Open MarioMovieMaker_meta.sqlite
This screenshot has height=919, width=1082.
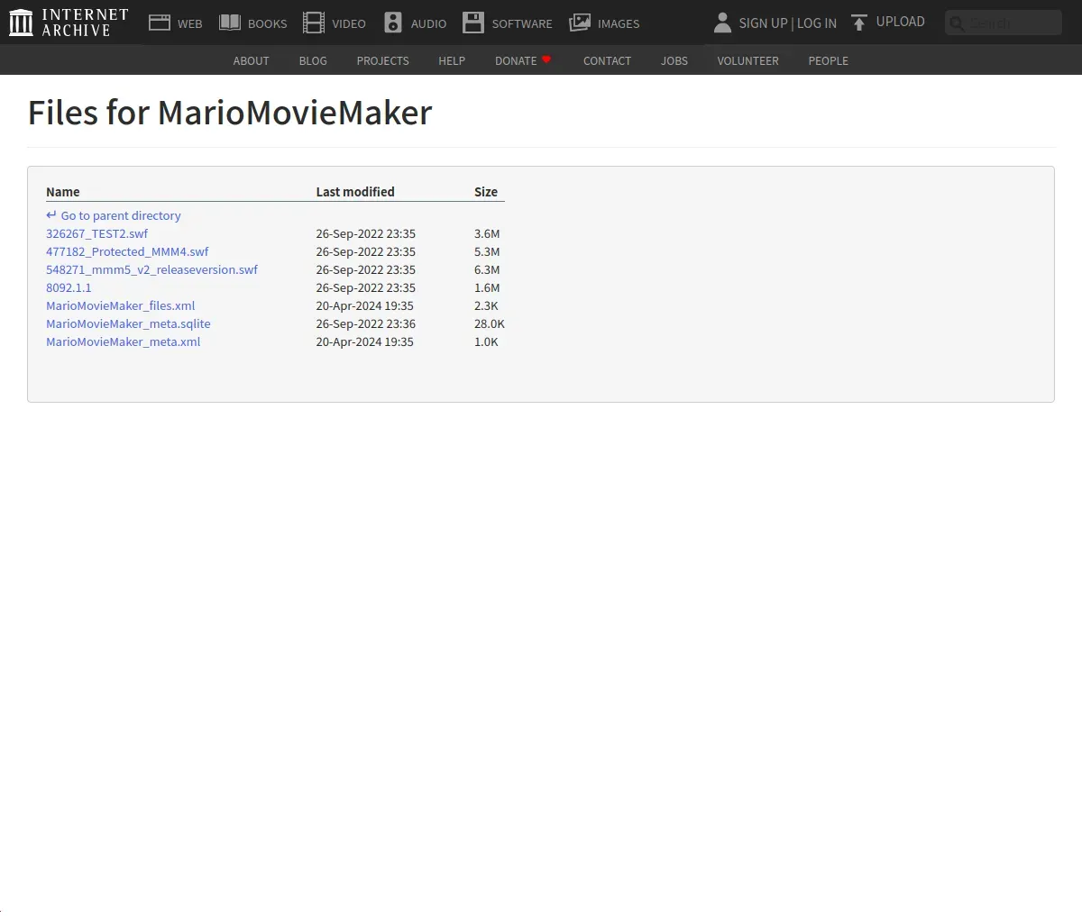[x=128, y=323]
